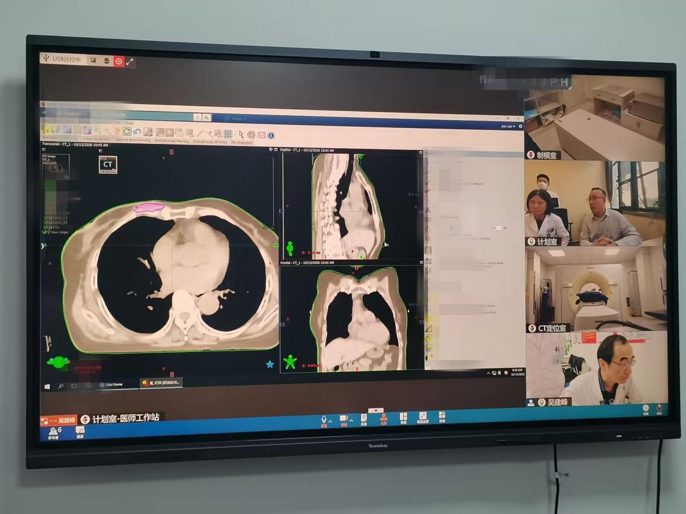The height and width of the screenshot is (514, 686).
Task: Select the pan hand tool
Action: pyautogui.click(x=116, y=131)
